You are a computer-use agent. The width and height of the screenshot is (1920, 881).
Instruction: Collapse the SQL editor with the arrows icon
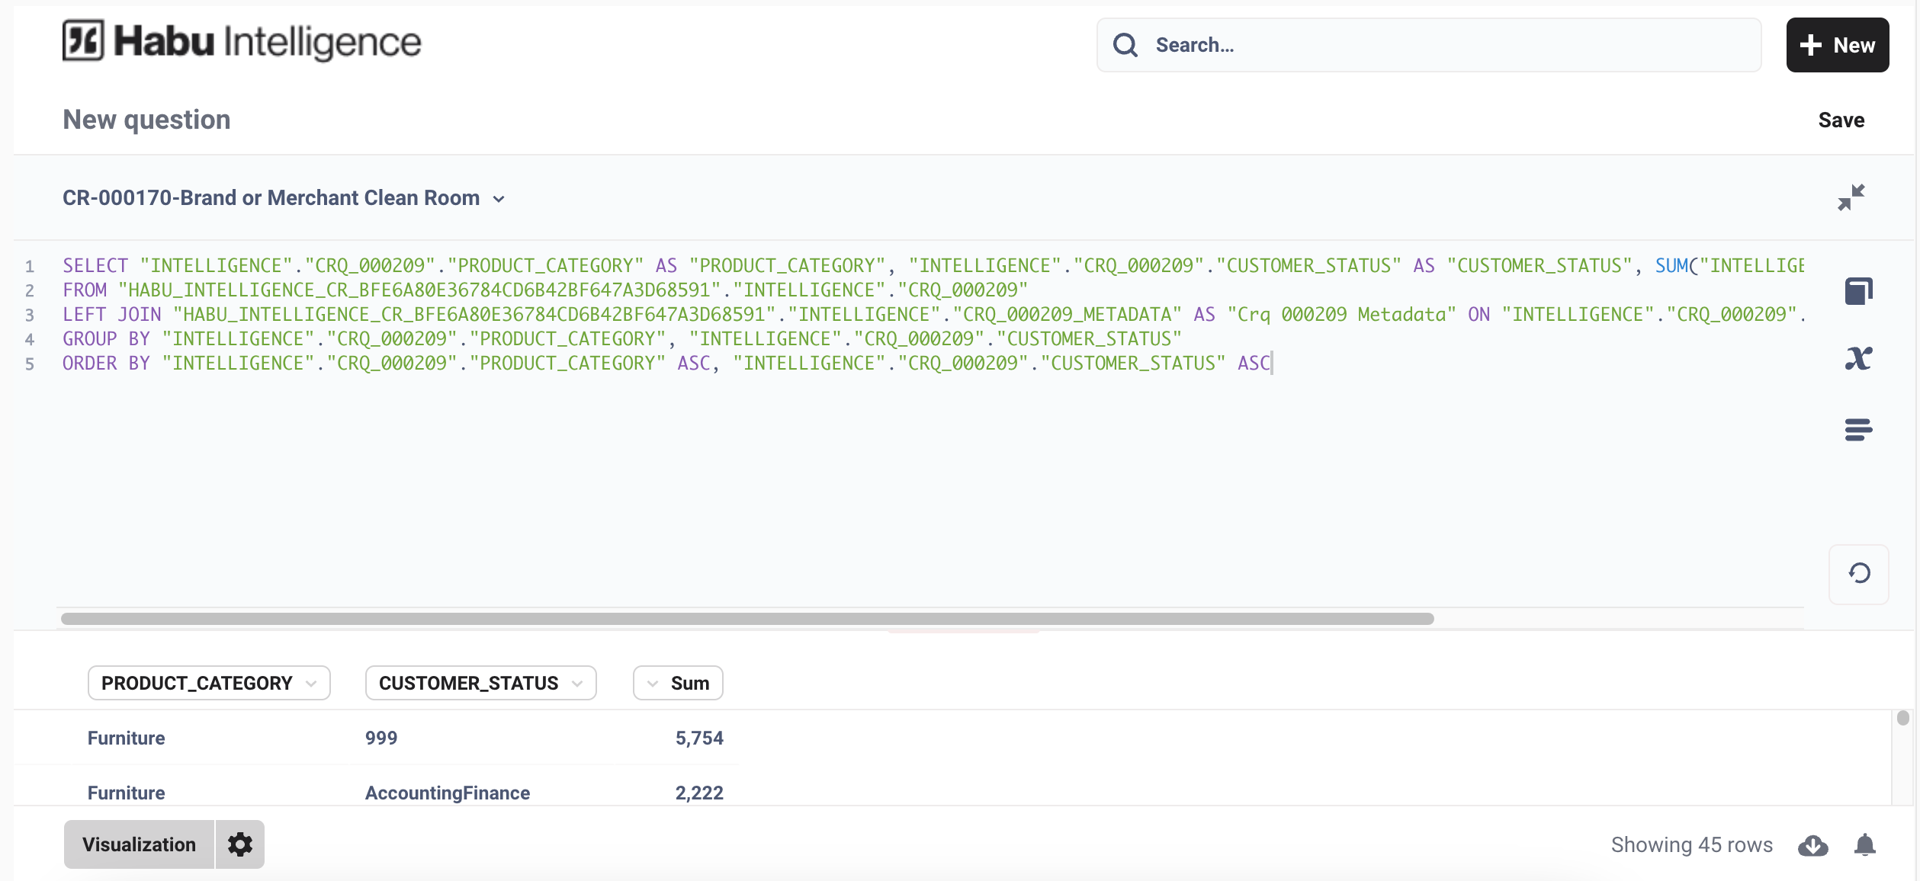[x=1851, y=197]
